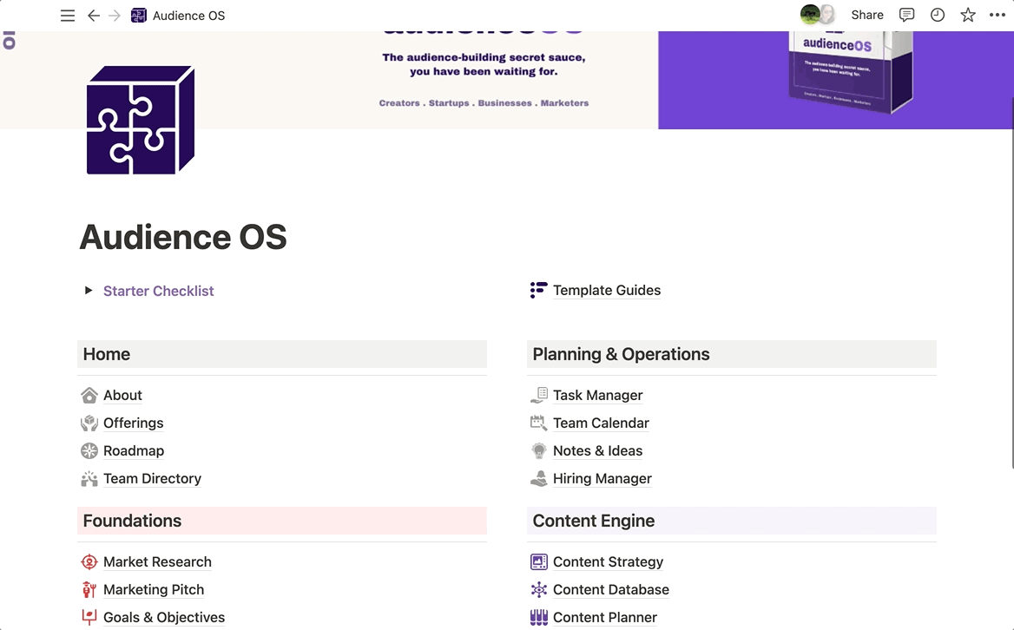Click the Task Manager page icon
Screen dimensions: 1014x630
point(539,396)
